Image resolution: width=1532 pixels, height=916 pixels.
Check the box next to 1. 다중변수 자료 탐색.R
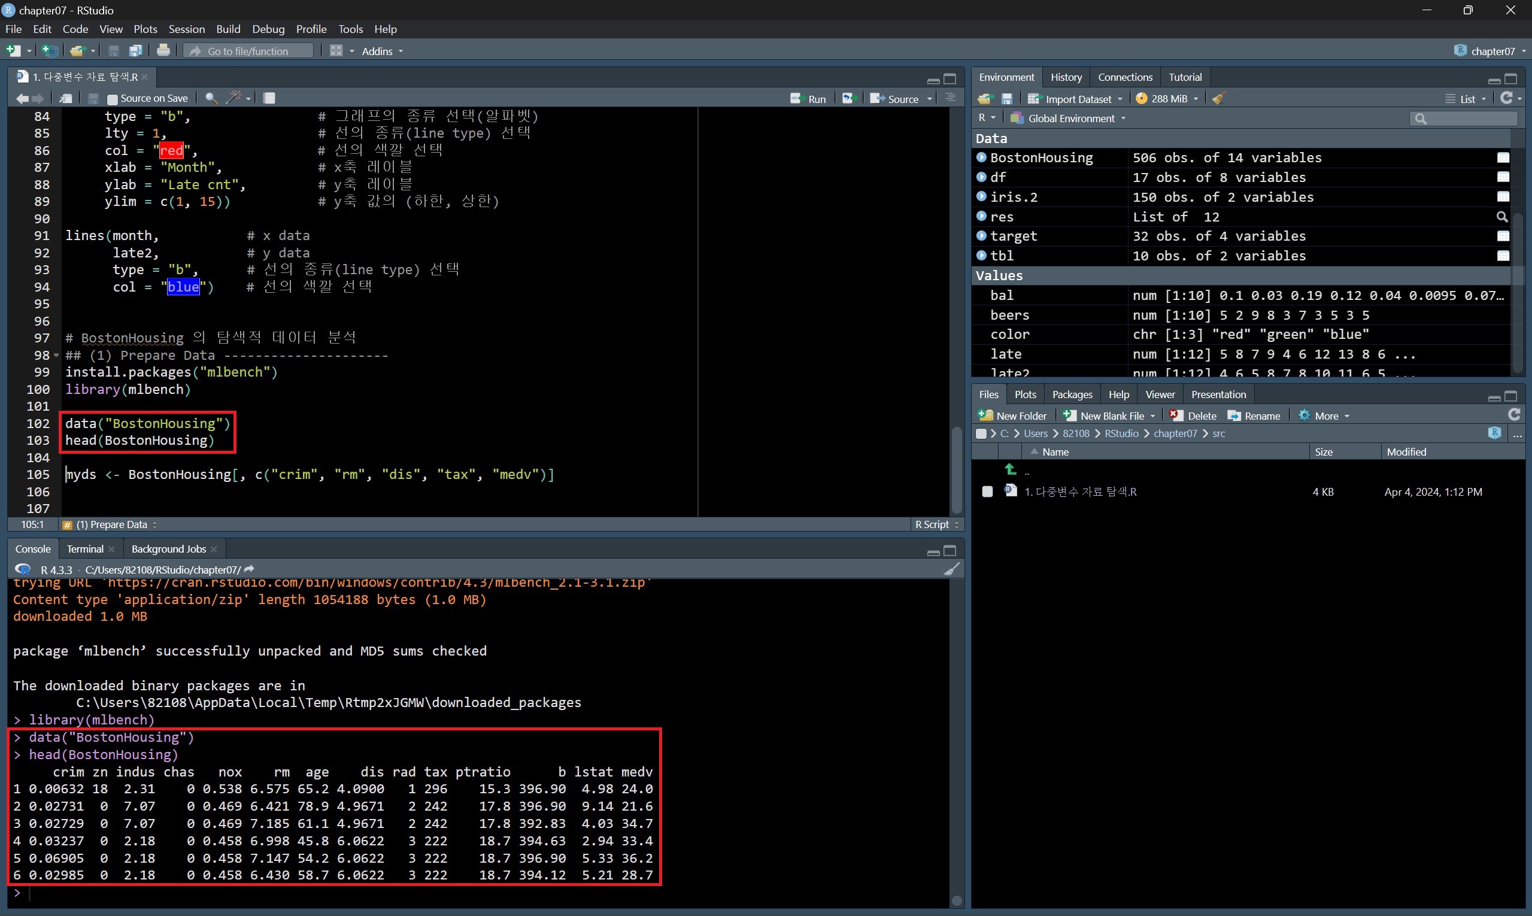pos(987,492)
